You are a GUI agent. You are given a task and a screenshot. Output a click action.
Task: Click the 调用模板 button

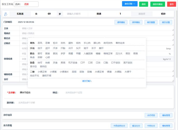click(x=121, y=22)
